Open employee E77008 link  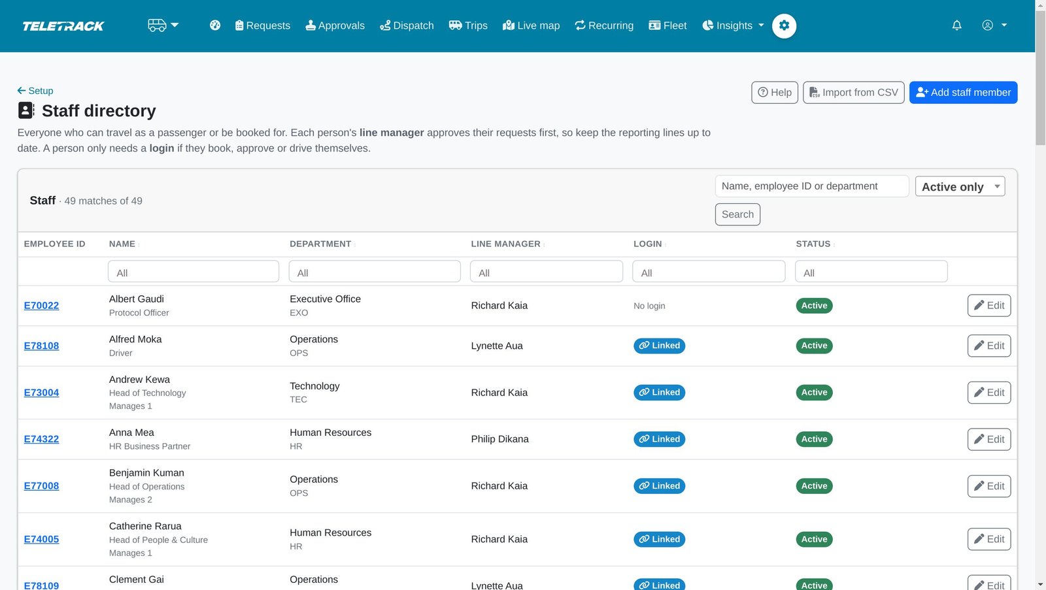41,486
